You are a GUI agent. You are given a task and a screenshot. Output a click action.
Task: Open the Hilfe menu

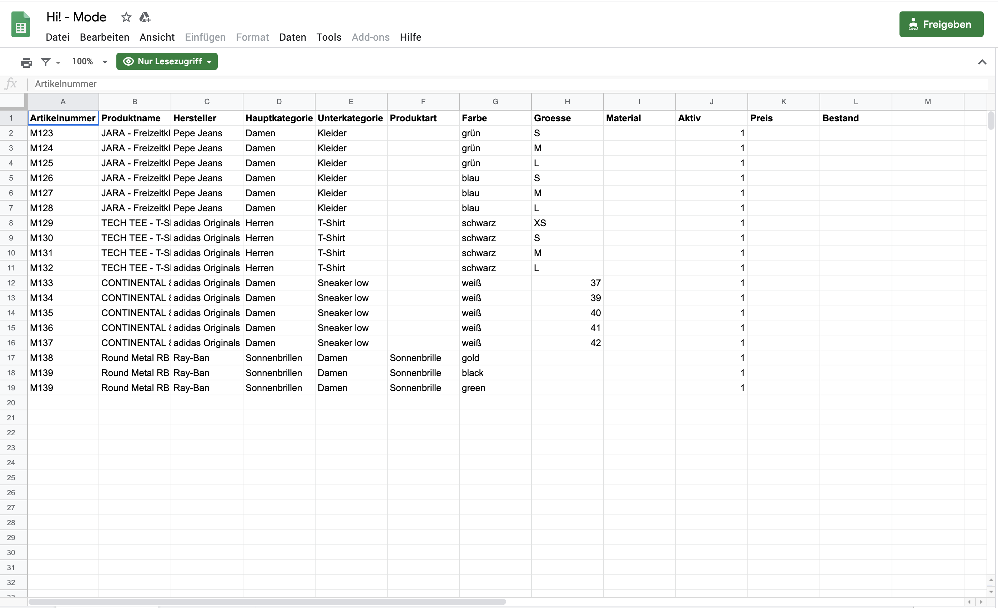(x=410, y=37)
